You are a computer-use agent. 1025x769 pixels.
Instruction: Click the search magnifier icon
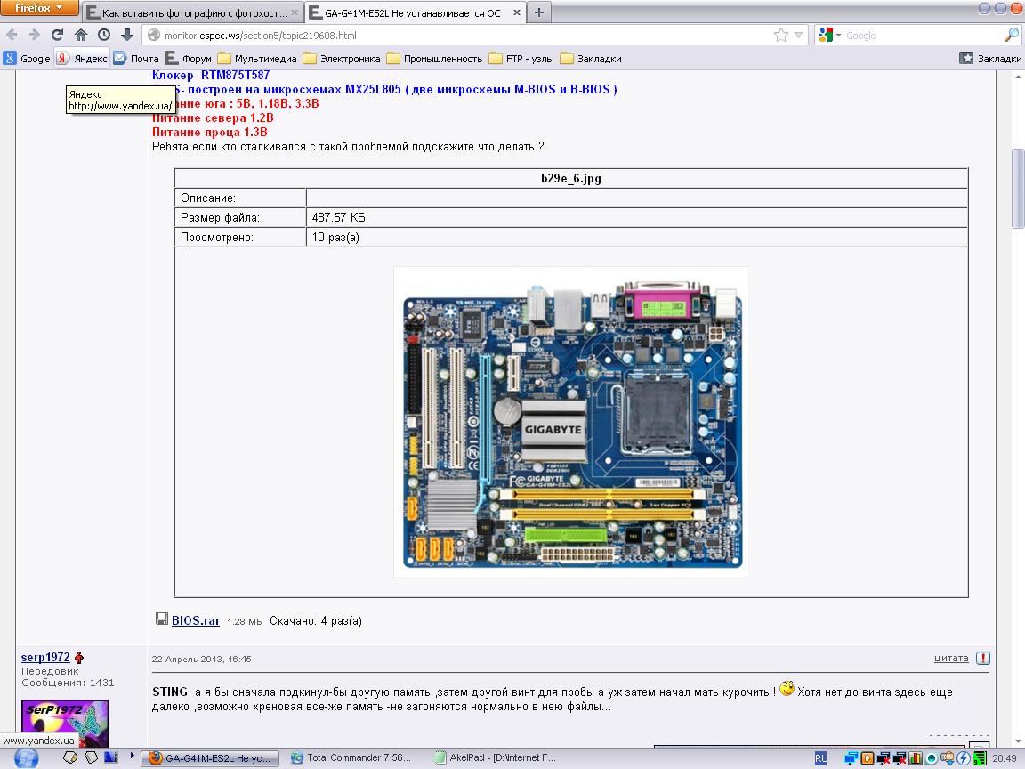click(1012, 35)
